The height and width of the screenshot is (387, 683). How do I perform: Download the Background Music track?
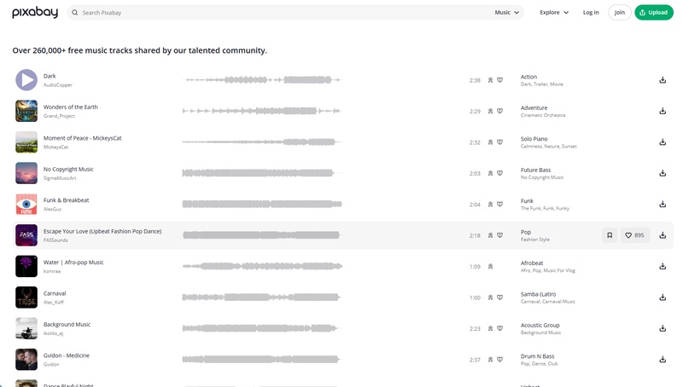click(663, 328)
